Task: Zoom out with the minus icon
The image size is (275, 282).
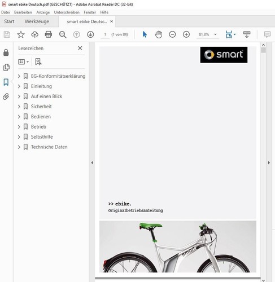Action: (172, 34)
